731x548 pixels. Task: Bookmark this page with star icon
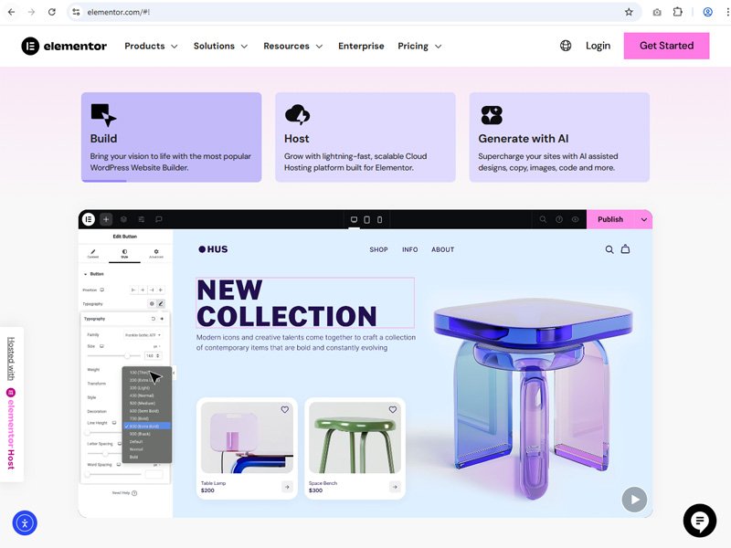(629, 12)
